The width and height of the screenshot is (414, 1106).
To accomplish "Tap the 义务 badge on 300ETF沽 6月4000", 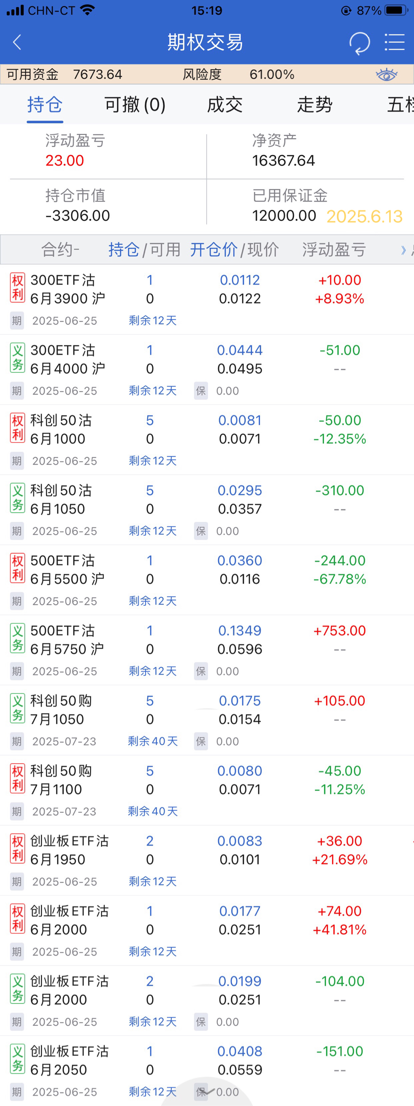I will click(x=17, y=357).
